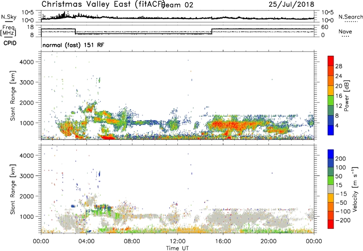This screenshot has height=251, width=363.
Task: Click the "-200" label on the velocity colorbar
Action: 343,220
